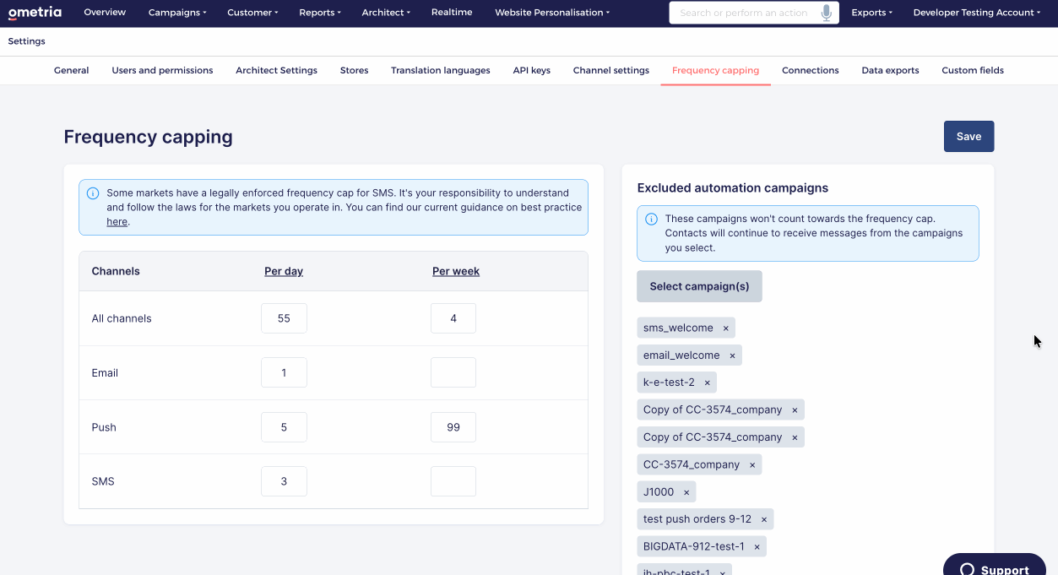The width and height of the screenshot is (1058, 575).
Task: Click the microphone icon in search bar
Action: click(826, 13)
